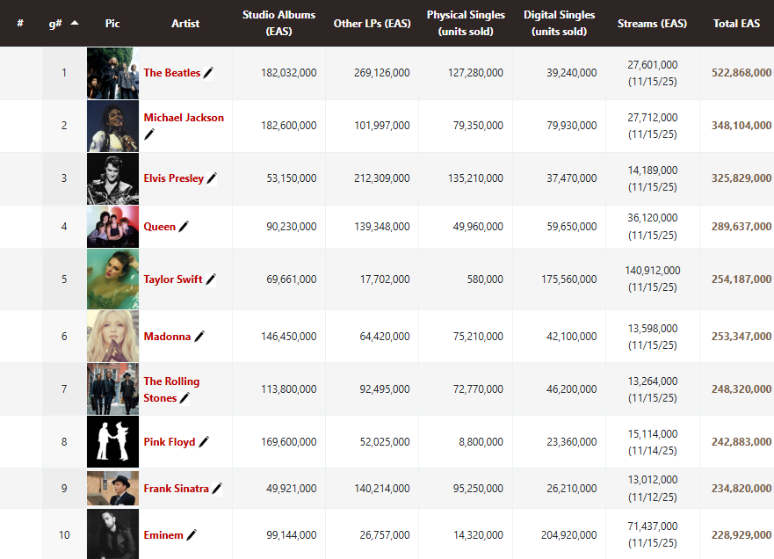Viewport: 774px width, 559px height.
Task: Click the pencil icon beside Michael Jackson
Action: coord(149,134)
